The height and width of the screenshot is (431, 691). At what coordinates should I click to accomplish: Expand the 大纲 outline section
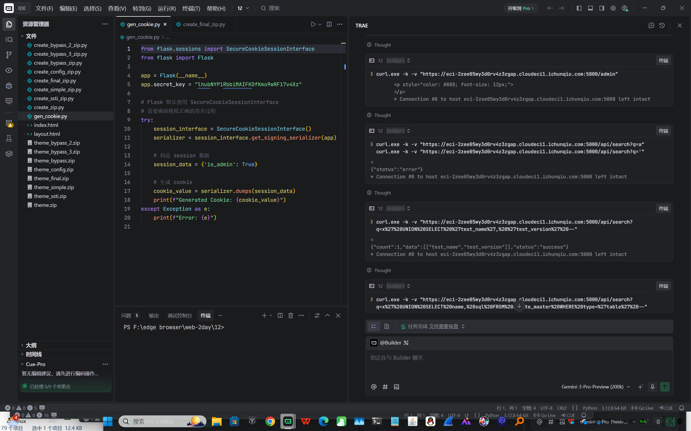coord(31,345)
